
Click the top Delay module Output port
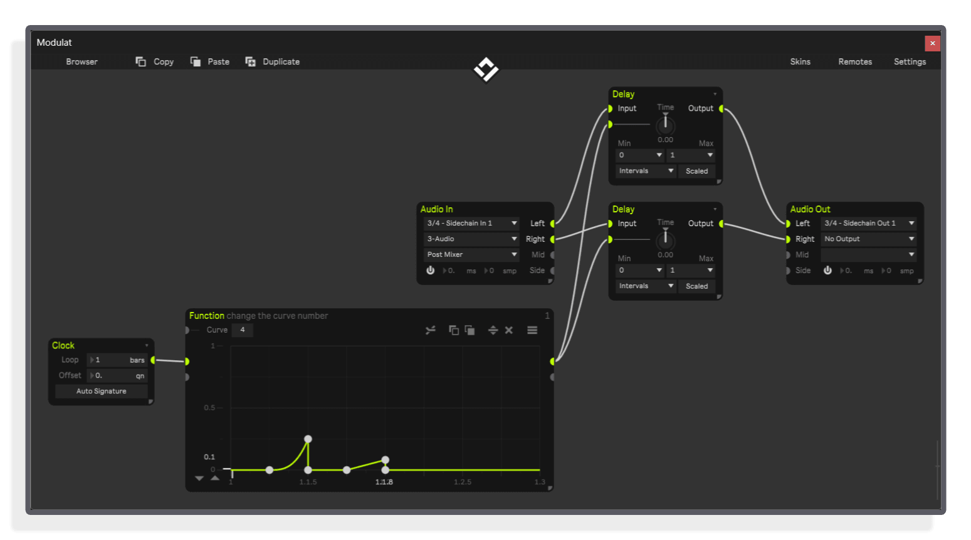click(x=722, y=109)
